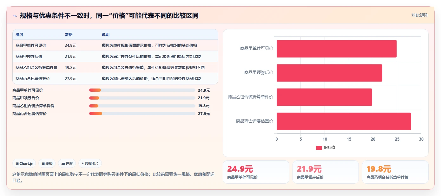The image size is (441, 196).
Task: Open the 24.9元 data card
Action: [x=256, y=172]
